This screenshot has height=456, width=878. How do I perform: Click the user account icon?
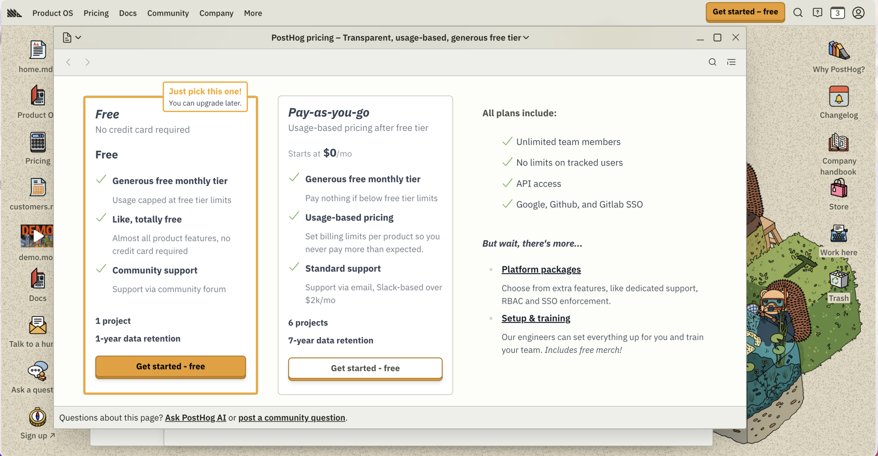click(x=858, y=13)
